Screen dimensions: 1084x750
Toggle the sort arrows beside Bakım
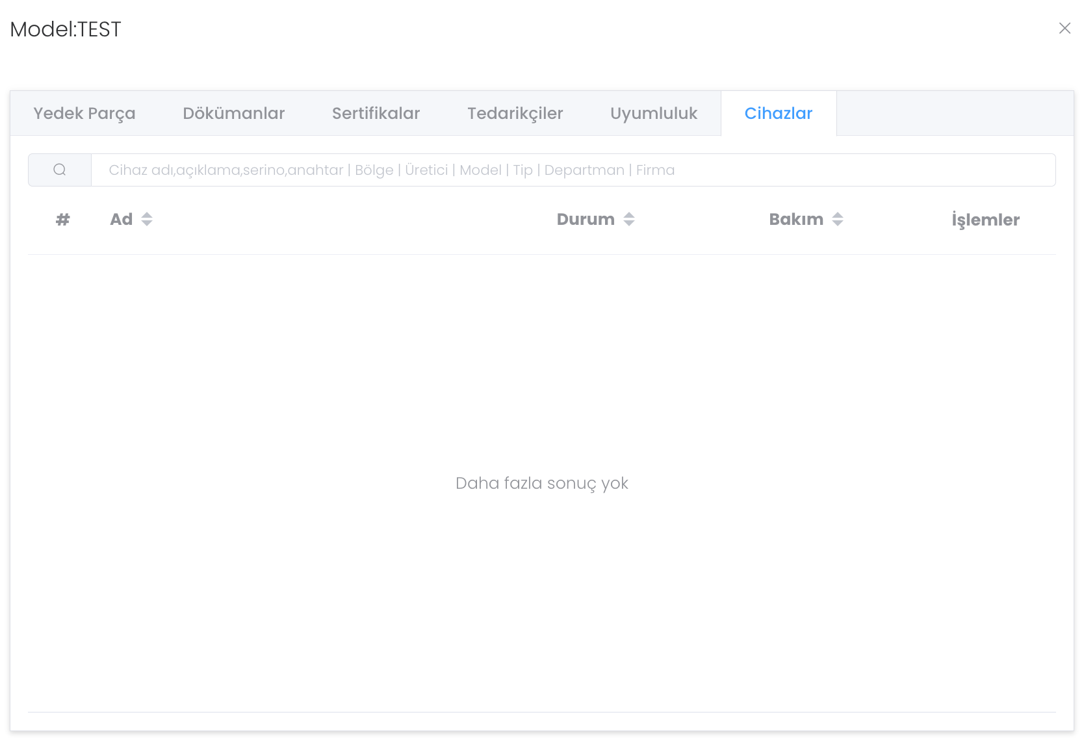838,220
